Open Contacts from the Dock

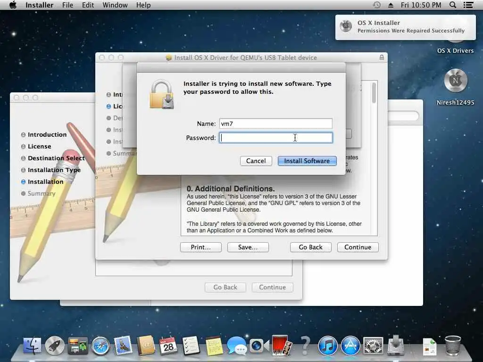[x=146, y=346]
